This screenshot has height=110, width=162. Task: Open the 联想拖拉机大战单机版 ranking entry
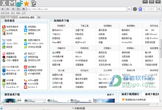click(x=136, y=100)
